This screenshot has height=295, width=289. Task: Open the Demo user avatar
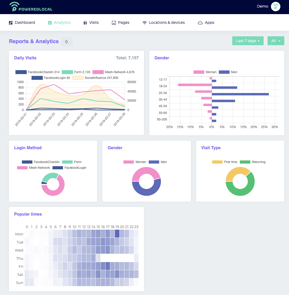(275, 7)
